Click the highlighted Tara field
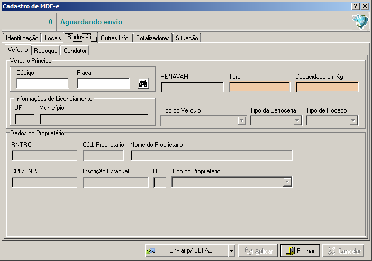Viewport: 372px width, 261px height. coord(259,88)
